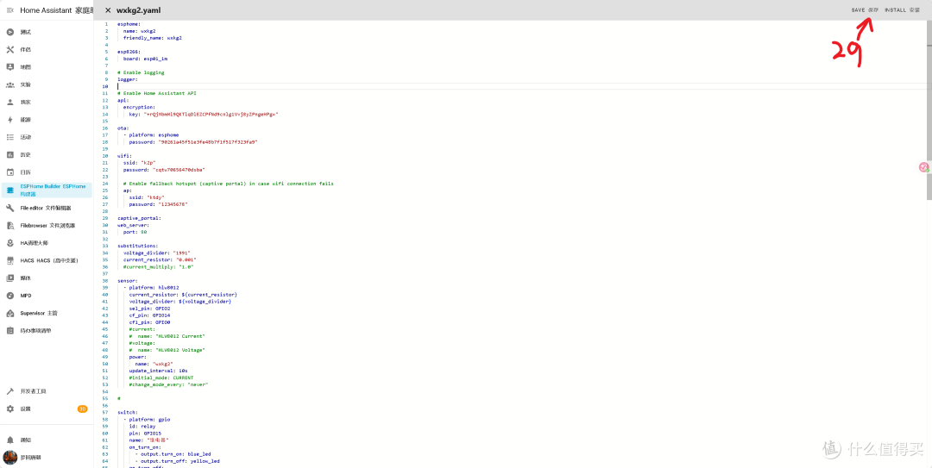This screenshot has height=468, width=932.
Task: Place cursor on empty line 10
Action: (x=523, y=87)
